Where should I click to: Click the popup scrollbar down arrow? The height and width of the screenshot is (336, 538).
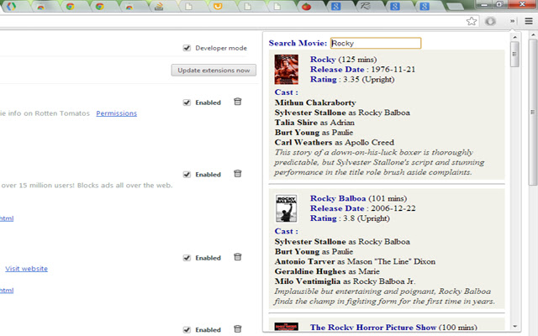(514, 327)
